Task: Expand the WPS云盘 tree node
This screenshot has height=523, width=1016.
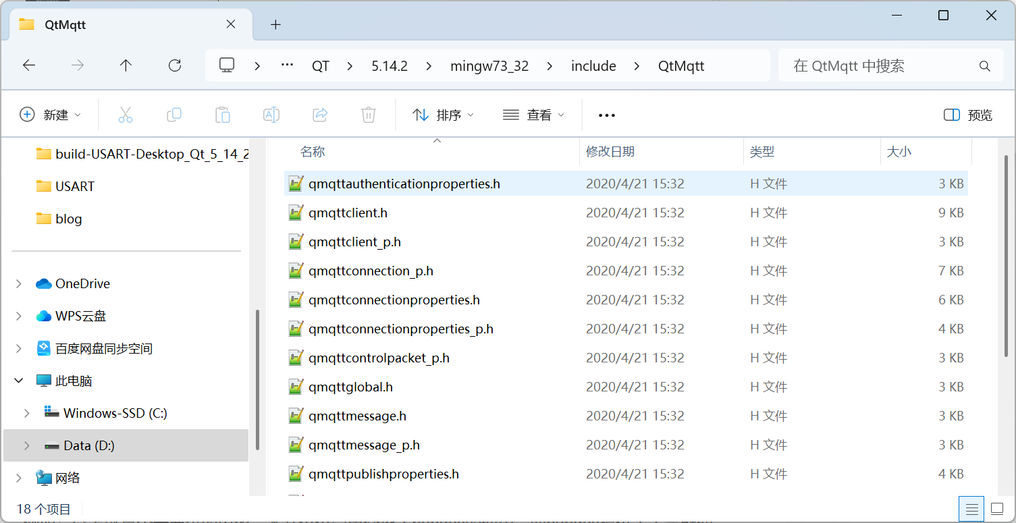Action: [x=19, y=316]
